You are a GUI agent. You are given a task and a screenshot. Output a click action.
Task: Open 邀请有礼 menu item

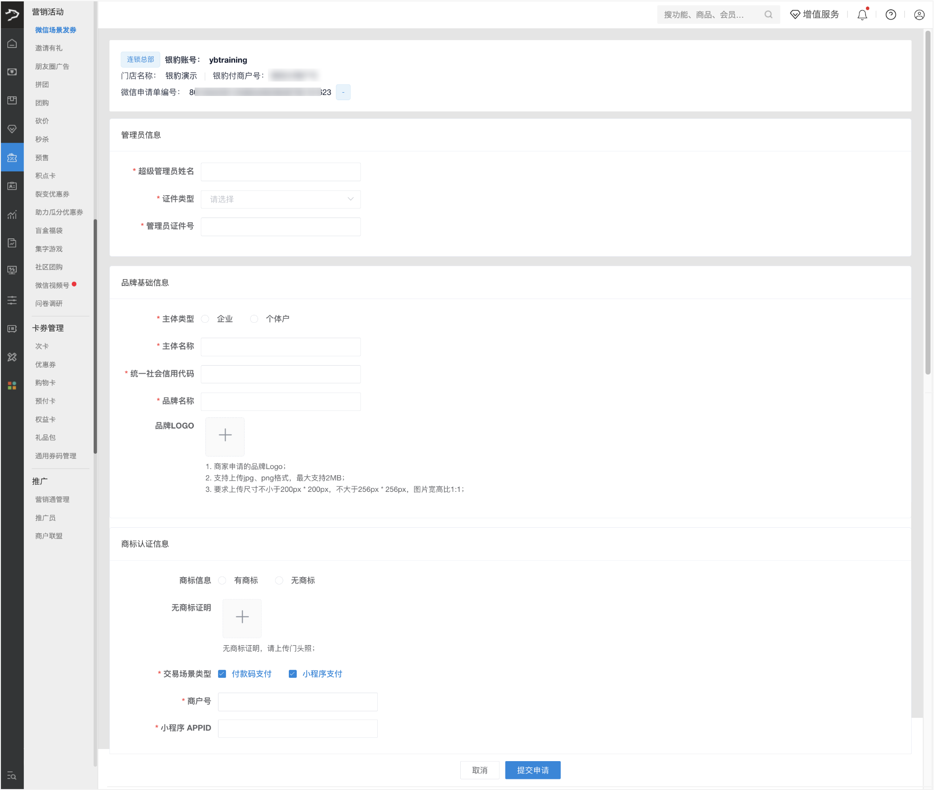(49, 48)
